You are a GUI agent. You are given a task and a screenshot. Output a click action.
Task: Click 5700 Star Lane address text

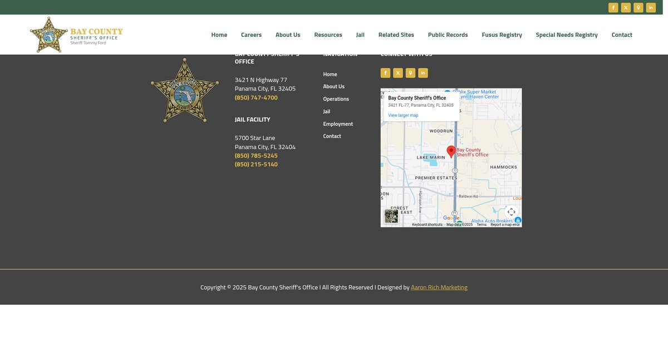click(255, 137)
